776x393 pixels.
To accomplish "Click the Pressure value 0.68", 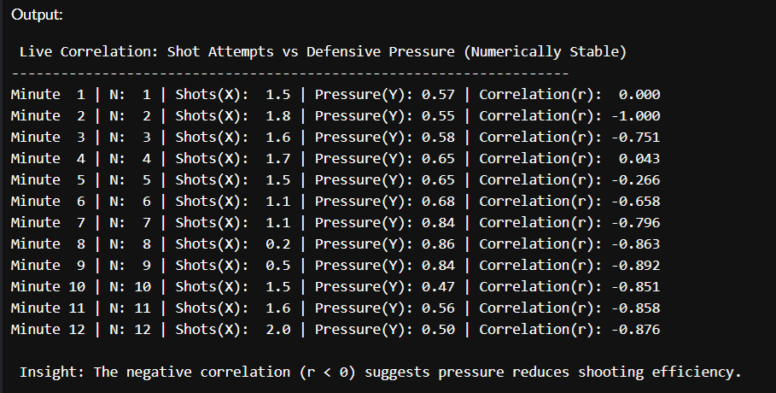I will point(438,202).
